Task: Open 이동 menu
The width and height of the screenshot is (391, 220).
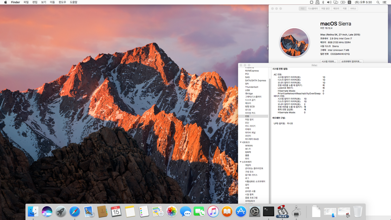Action: pyautogui.click(x=52, y=2)
